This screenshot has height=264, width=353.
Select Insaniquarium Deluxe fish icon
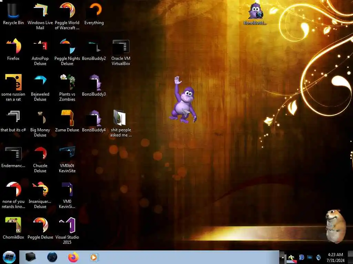tap(40, 195)
